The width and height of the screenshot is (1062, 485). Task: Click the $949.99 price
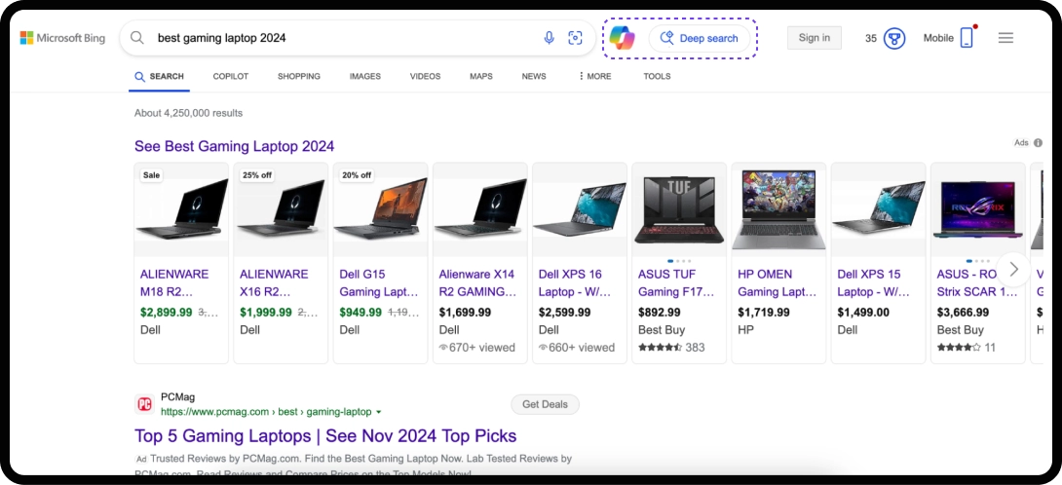pyautogui.click(x=360, y=313)
